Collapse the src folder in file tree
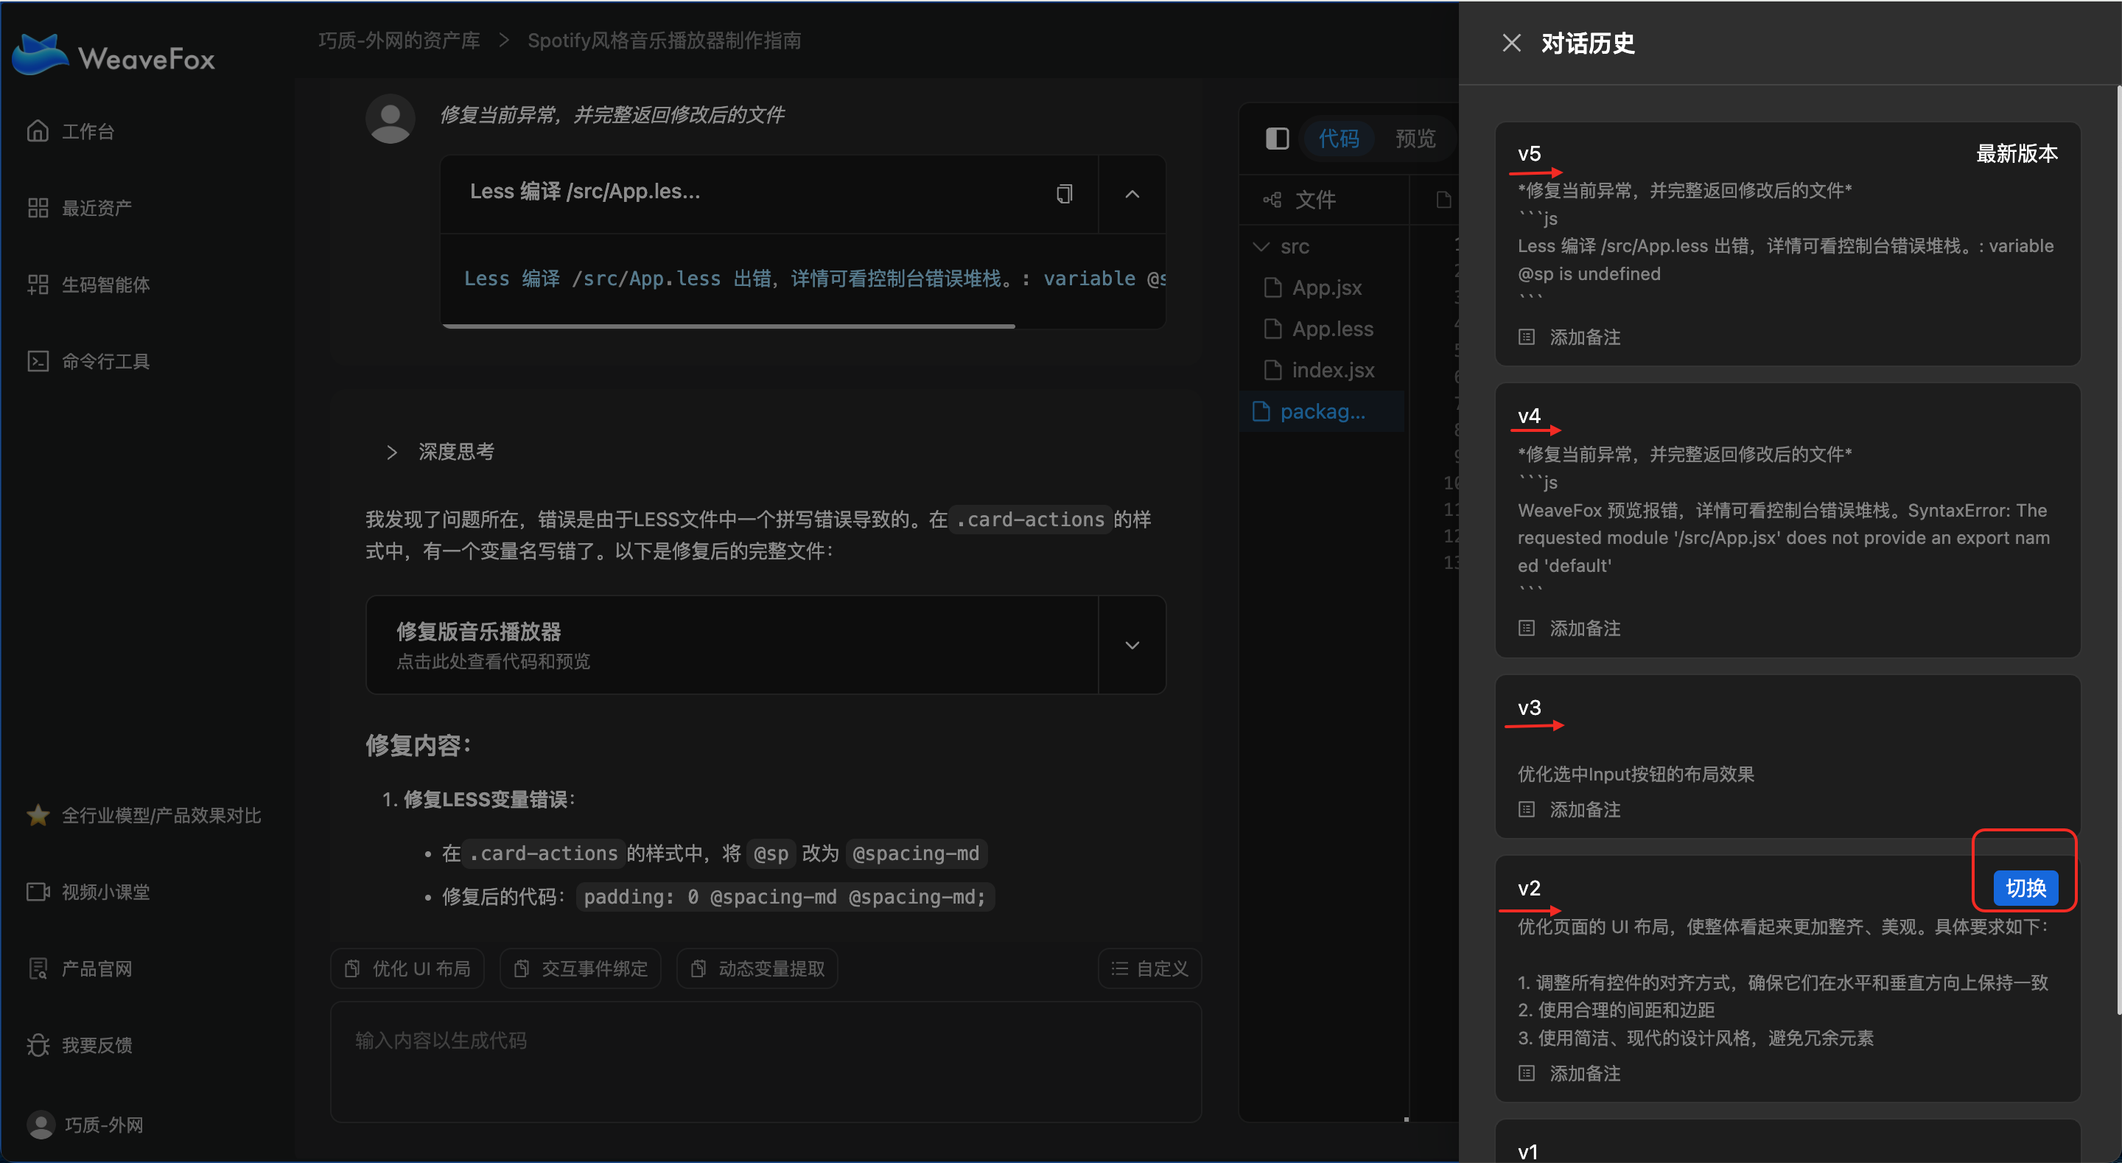Image resolution: width=2122 pixels, height=1163 pixels. click(x=1261, y=246)
